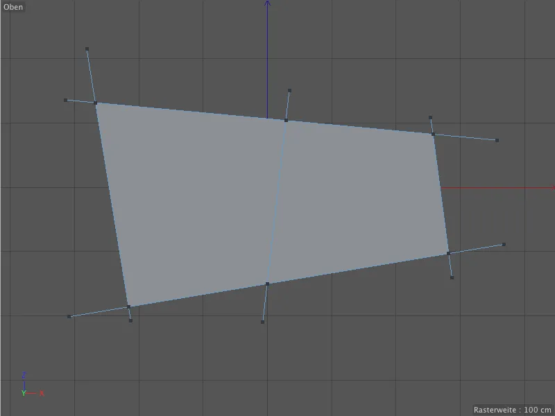Click the red X-axis line

(499, 186)
